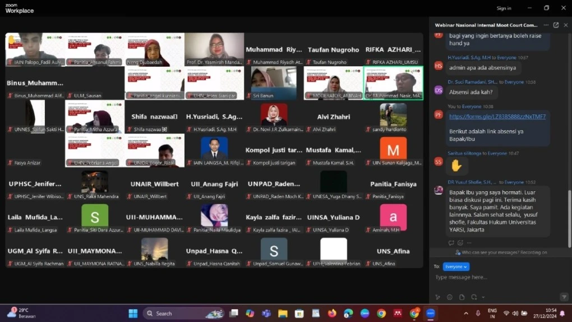572x322 pixels.
Task: Open the Windows Start menu
Action: tap(133, 314)
